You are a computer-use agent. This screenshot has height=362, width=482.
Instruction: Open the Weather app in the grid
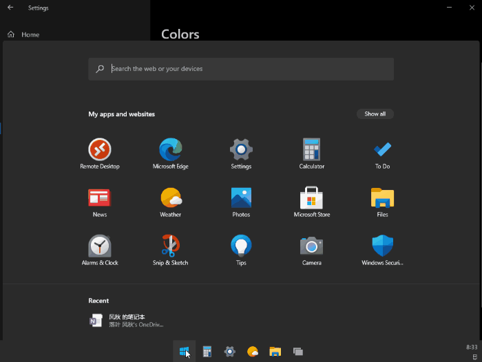(170, 202)
